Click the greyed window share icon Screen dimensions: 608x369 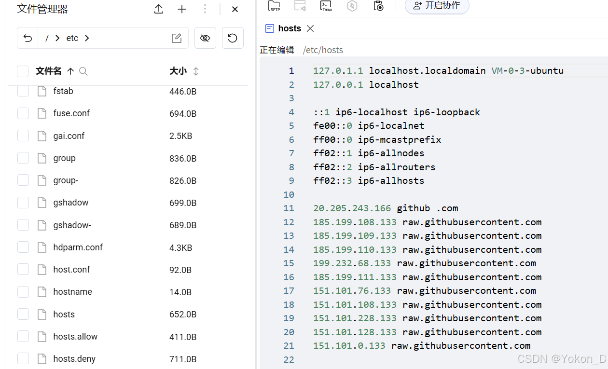pyautogui.click(x=300, y=6)
